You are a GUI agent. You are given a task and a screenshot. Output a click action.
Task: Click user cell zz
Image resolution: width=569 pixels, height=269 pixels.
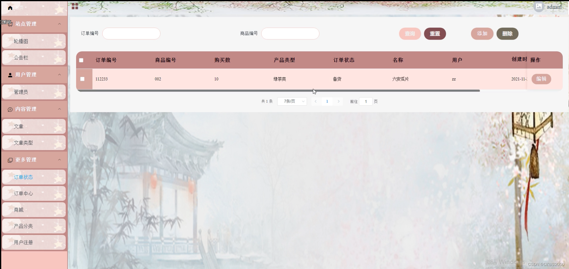(454, 79)
